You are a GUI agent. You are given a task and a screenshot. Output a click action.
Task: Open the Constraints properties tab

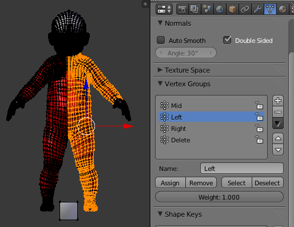tap(245, 9)
